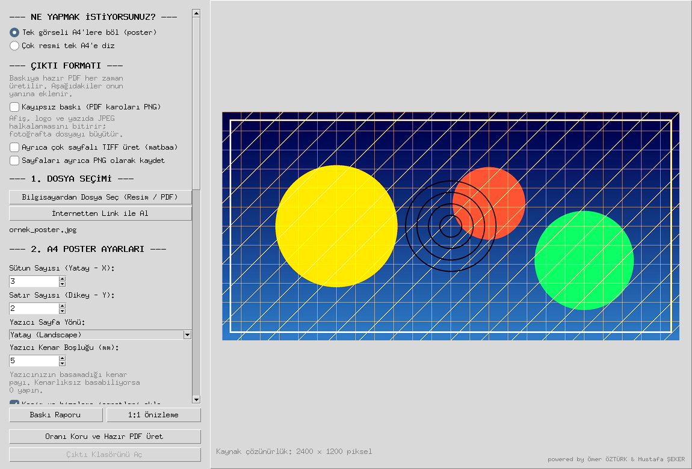
Task: Click the '--- ÇIKTI FORMATI ---' heading
Action: [66, 66]
